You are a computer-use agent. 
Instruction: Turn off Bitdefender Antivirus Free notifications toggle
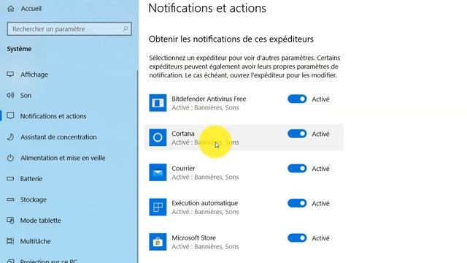[x=297, y=99]
